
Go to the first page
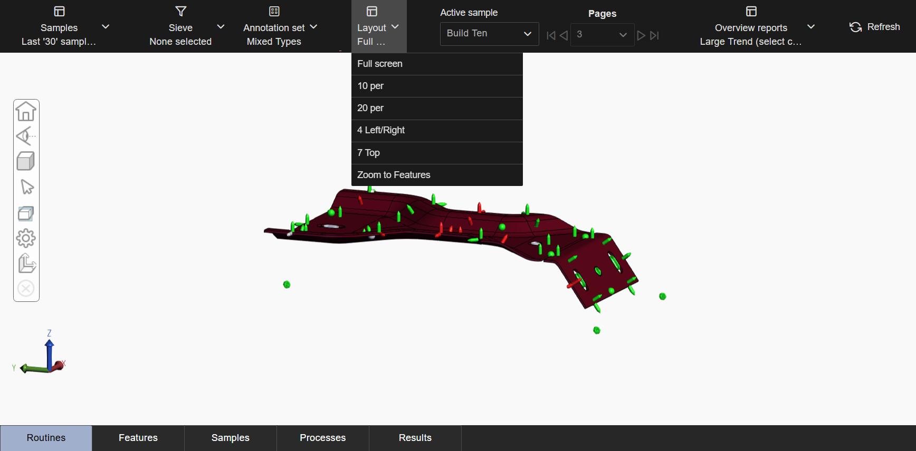pyautogui.click(x=551, y=35)
